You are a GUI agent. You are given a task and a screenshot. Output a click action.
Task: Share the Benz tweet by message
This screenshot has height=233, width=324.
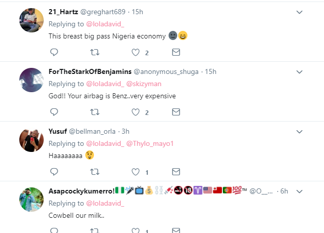[x=176, y=112]
